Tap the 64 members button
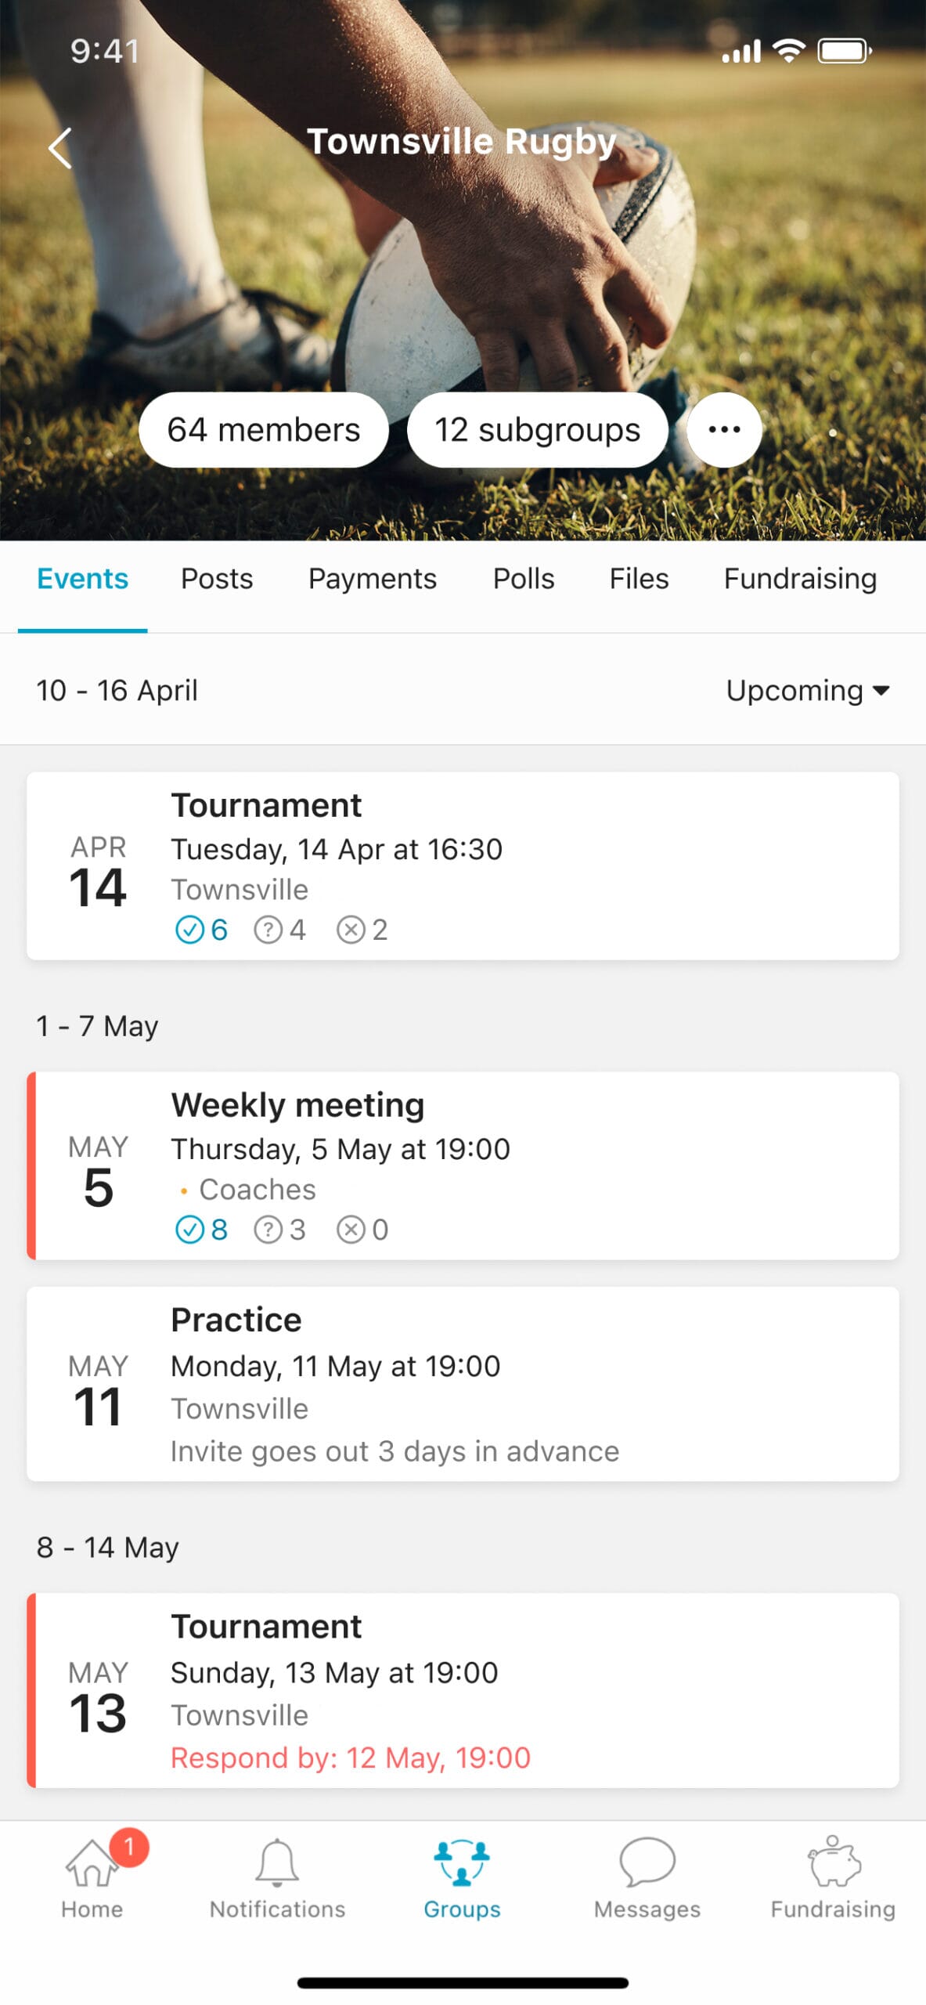Screen dimensions: 926x2005 264,429
